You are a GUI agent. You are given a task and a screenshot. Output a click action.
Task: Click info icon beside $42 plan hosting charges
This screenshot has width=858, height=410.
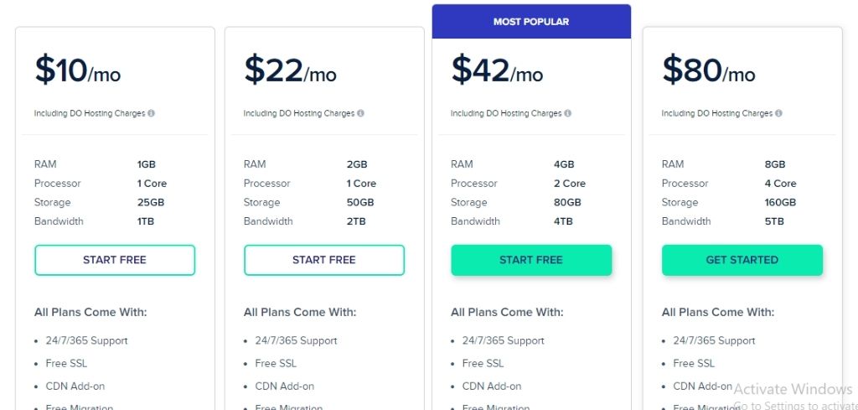(x=567, y=113)
